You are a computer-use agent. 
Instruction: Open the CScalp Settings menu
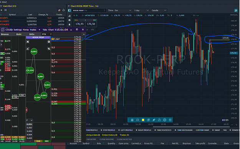[18, 30]
